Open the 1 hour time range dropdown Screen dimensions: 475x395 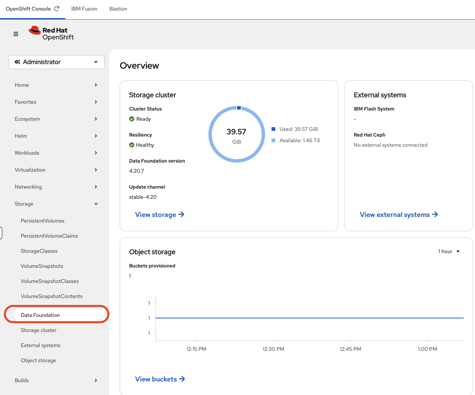coord(449,251)
